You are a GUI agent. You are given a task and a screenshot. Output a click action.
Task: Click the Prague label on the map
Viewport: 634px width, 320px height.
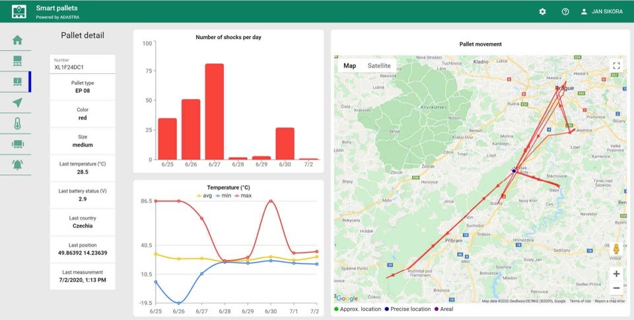[565, 88]
